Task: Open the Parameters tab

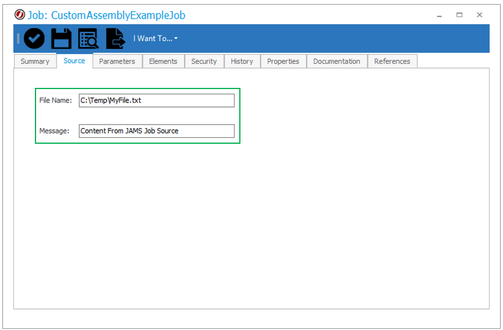Action: pos(117,61)
